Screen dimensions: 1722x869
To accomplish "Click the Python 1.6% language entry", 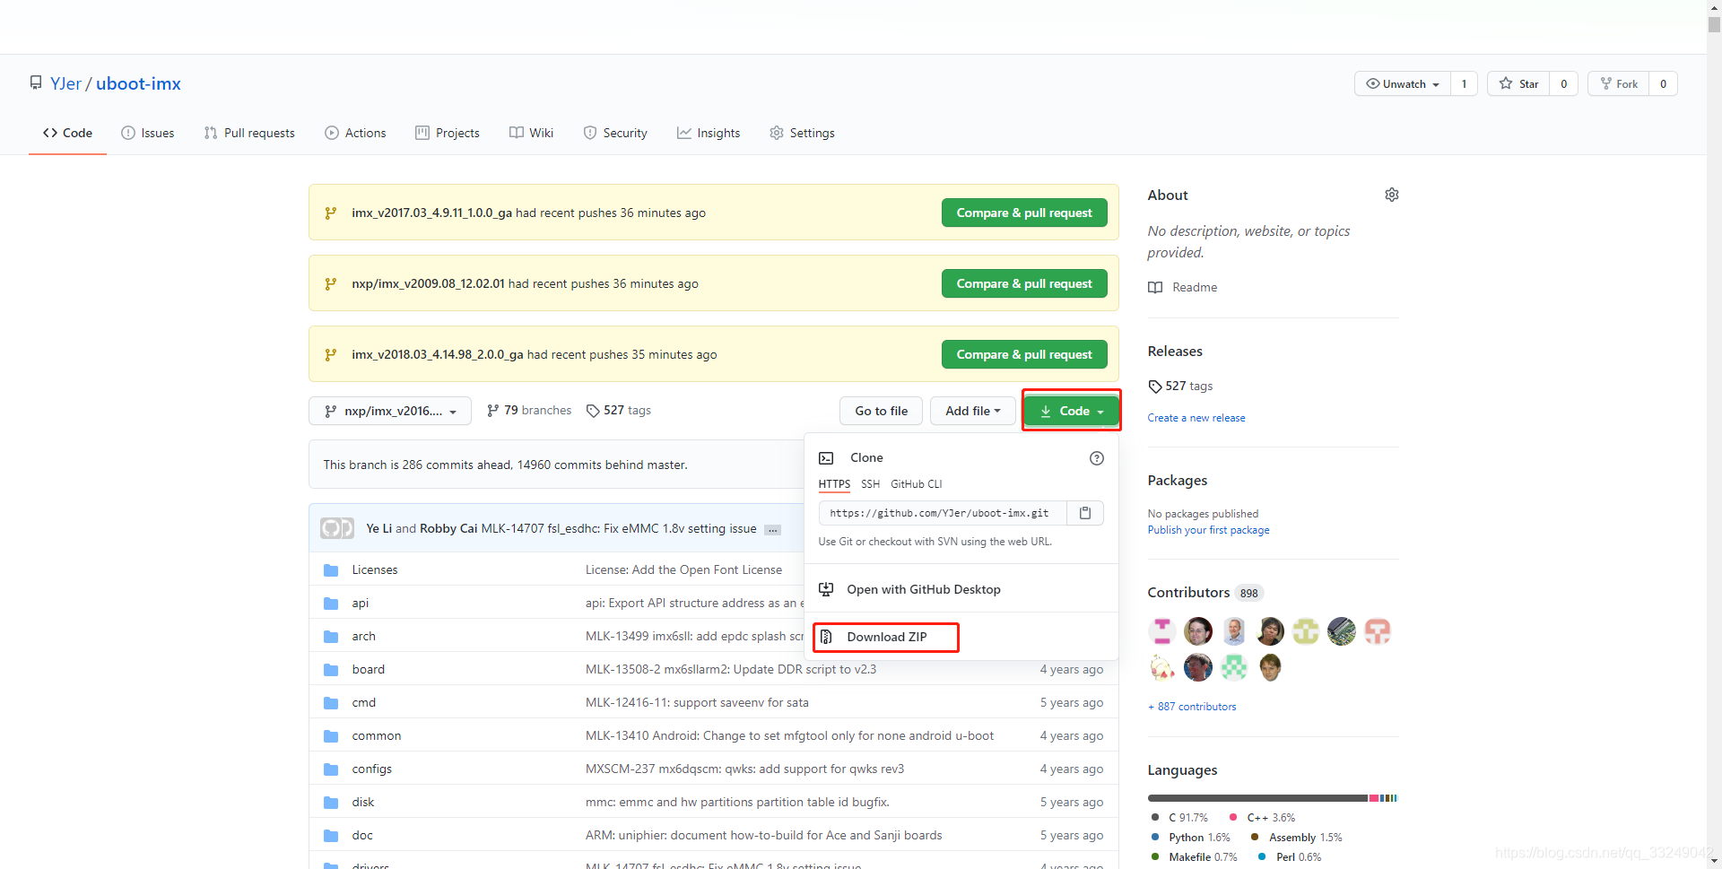I will tap(1191, 838).
